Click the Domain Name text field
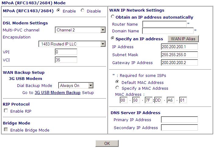Screen dimensions: 214x148 pos(168,31)
